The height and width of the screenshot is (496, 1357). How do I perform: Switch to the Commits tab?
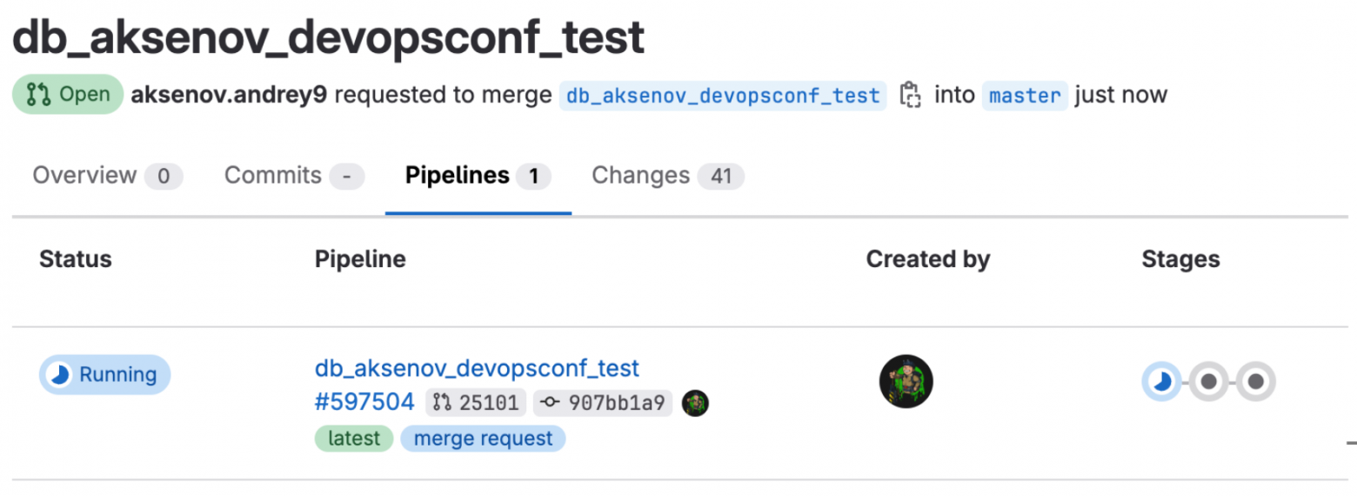294,176
